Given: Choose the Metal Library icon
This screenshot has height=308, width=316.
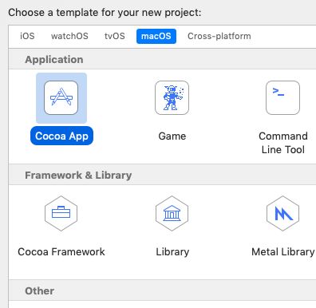Looking at the screenshot, I should tap(282, 213).
